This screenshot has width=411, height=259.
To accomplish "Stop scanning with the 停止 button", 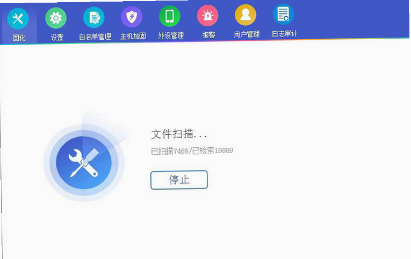I will (179, 180).
